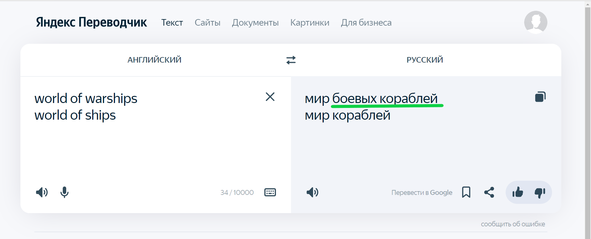
Task: Click the Яндекс Переводчик logo
Action: pos(92,22)
